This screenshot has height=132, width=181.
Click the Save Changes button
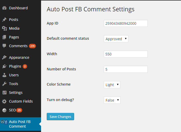click(60, 117)
